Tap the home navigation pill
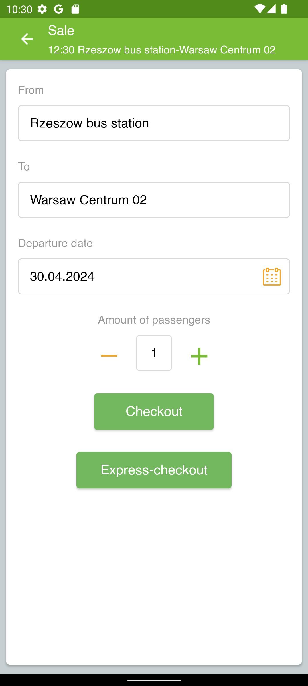The image size is (308, 686). pos(154,680)
